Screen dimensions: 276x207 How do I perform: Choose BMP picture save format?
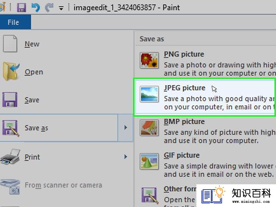pos(205,131)
